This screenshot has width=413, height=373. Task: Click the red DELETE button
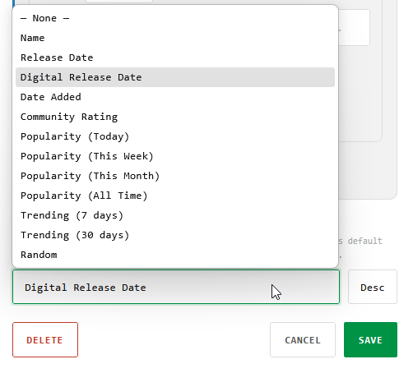[x=45, y=340]
